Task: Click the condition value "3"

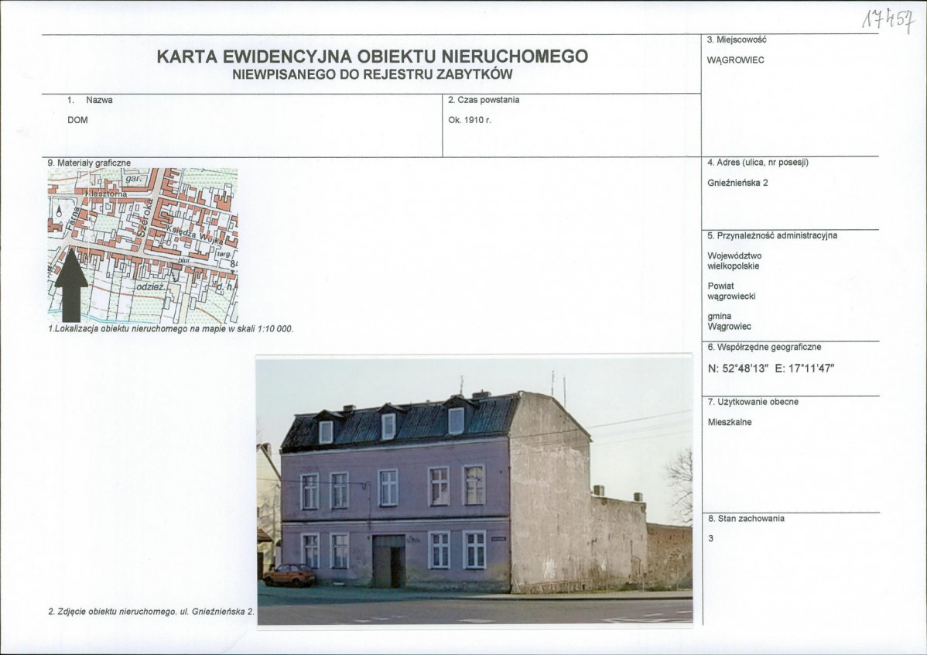Action: (x=710, y=538)
